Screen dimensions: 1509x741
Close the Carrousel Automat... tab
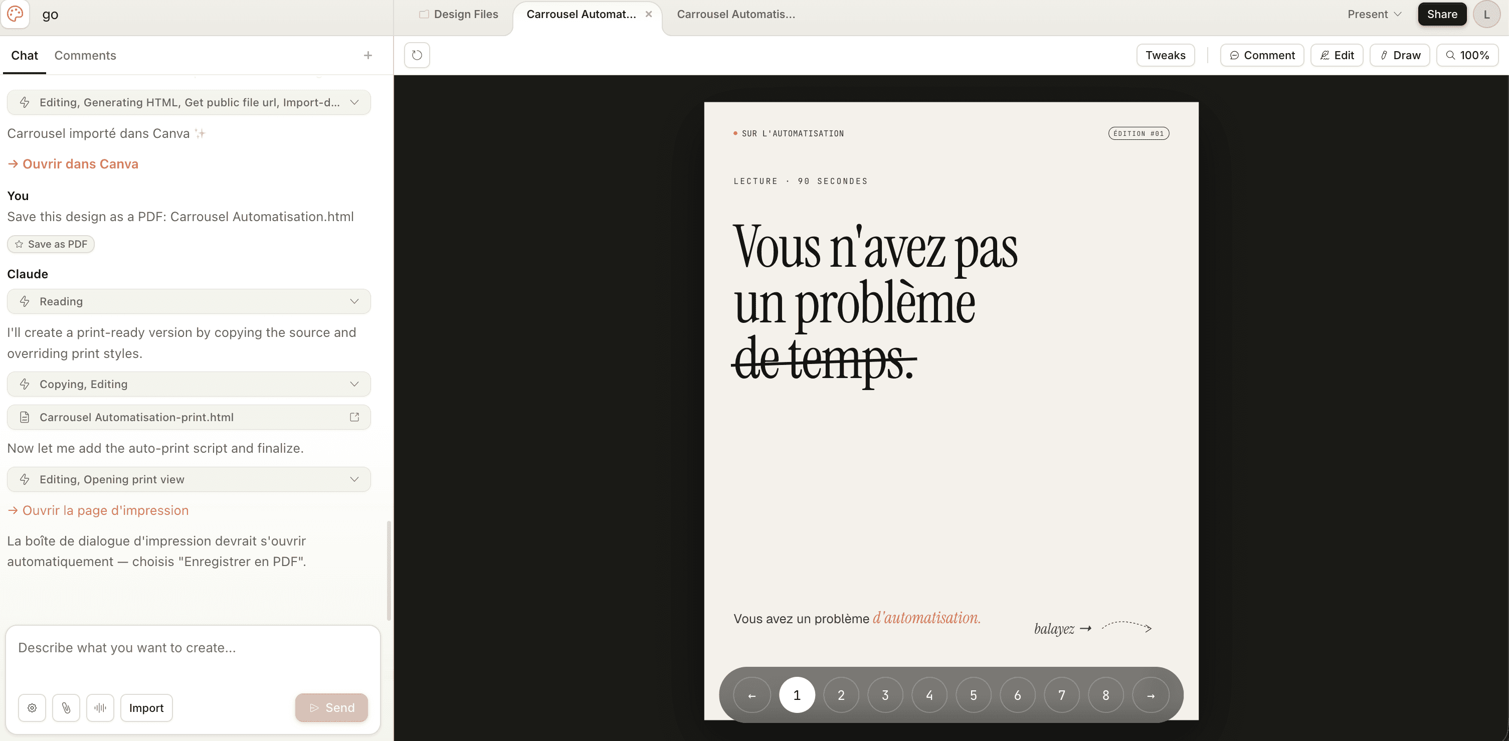click(649, 14)
